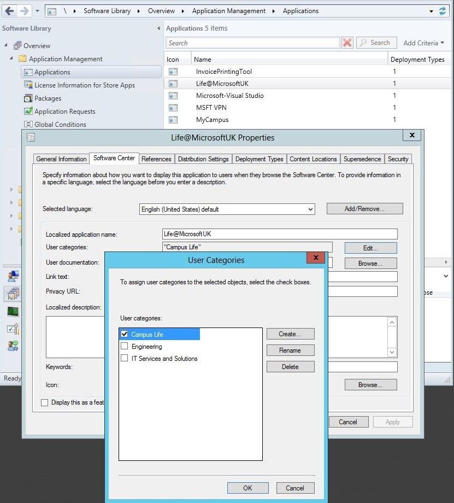
Task: Refresh the Applications view
Action: pyautogui.click(x=443, y=11)
